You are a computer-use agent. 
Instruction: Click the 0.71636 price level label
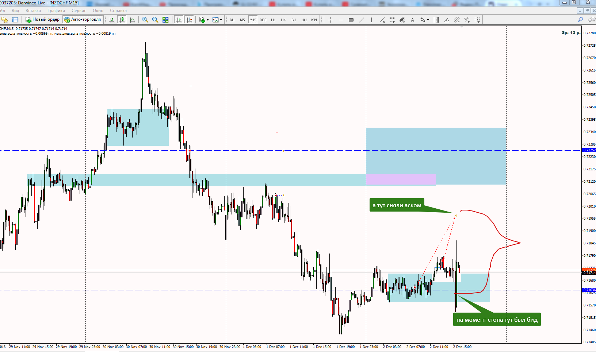pos(589,290)
